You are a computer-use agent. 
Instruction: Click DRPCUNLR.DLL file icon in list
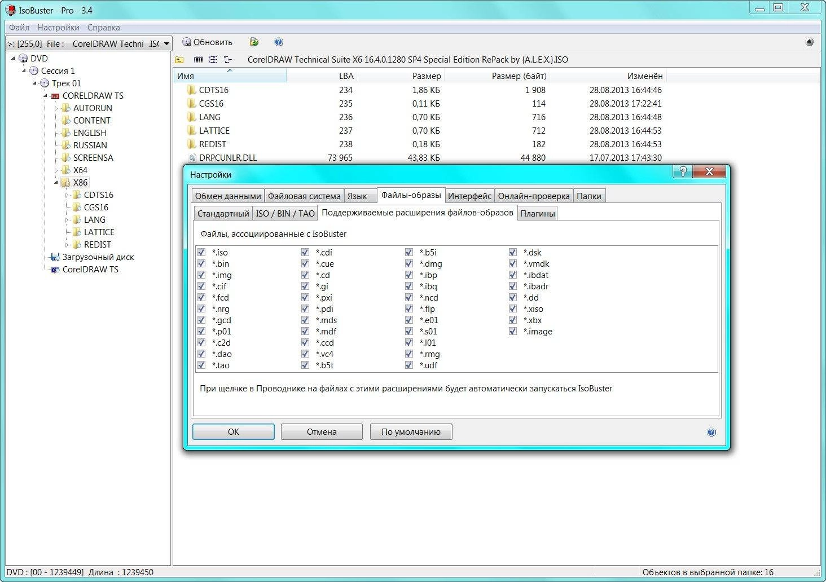click(x=192, y=158)
